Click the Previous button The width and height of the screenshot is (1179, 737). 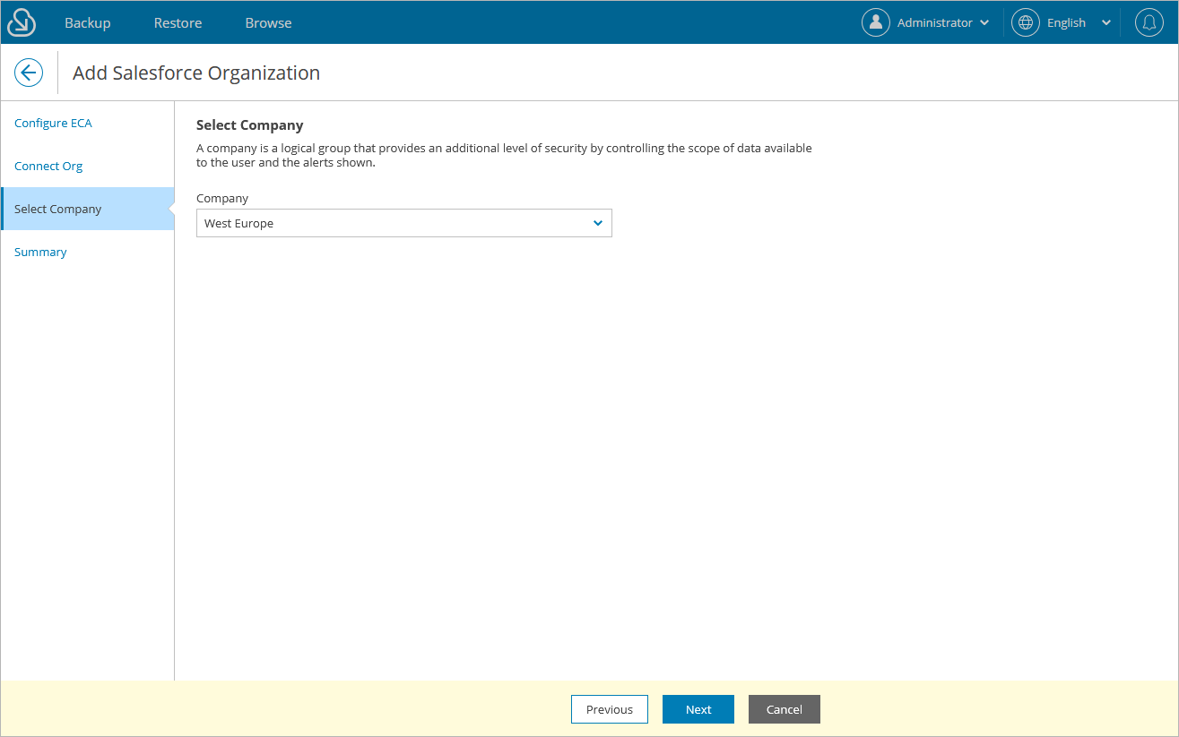609,708
